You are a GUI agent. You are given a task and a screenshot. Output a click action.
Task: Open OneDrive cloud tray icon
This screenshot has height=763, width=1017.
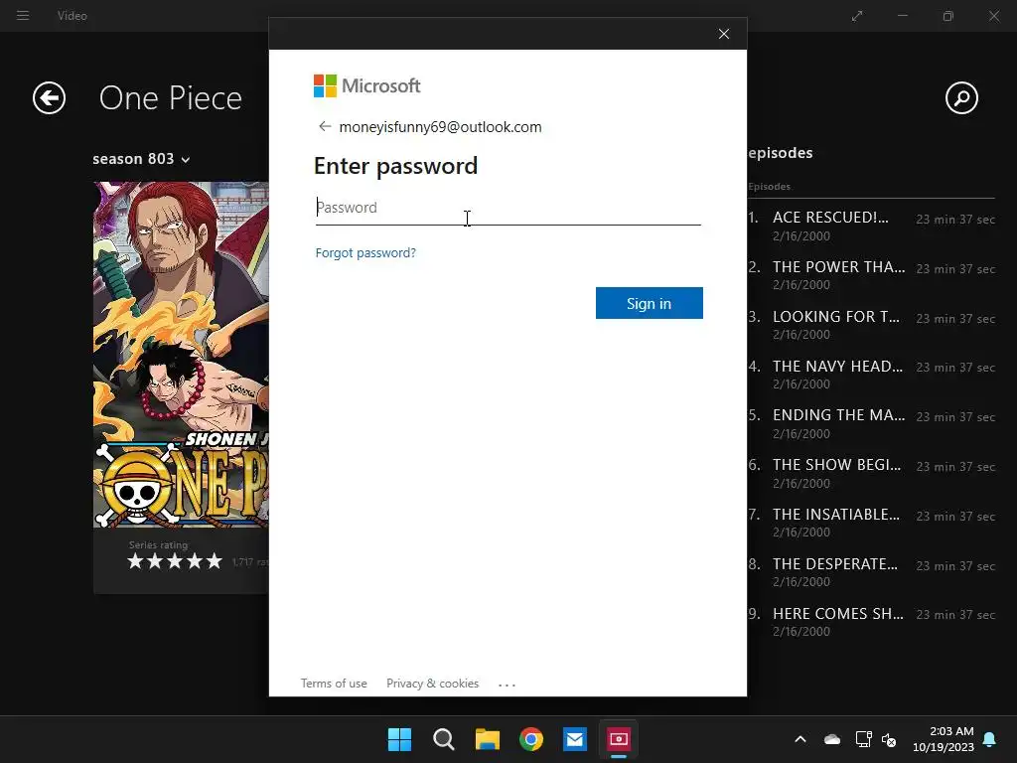pos(832,739)
